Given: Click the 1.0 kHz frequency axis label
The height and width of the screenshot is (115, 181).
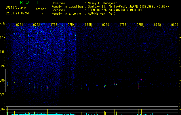Looking at the screenshot, I should coord(3,52).
